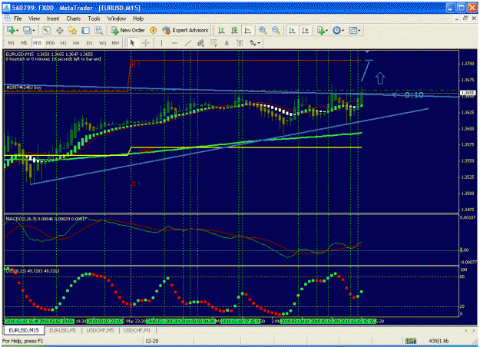Click the current price label on scale
Viewport: 480px width, 347px height.
click(x=468, y=93)
